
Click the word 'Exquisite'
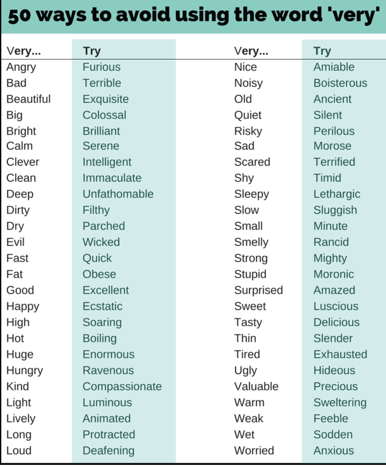click(x=106, y=99)
